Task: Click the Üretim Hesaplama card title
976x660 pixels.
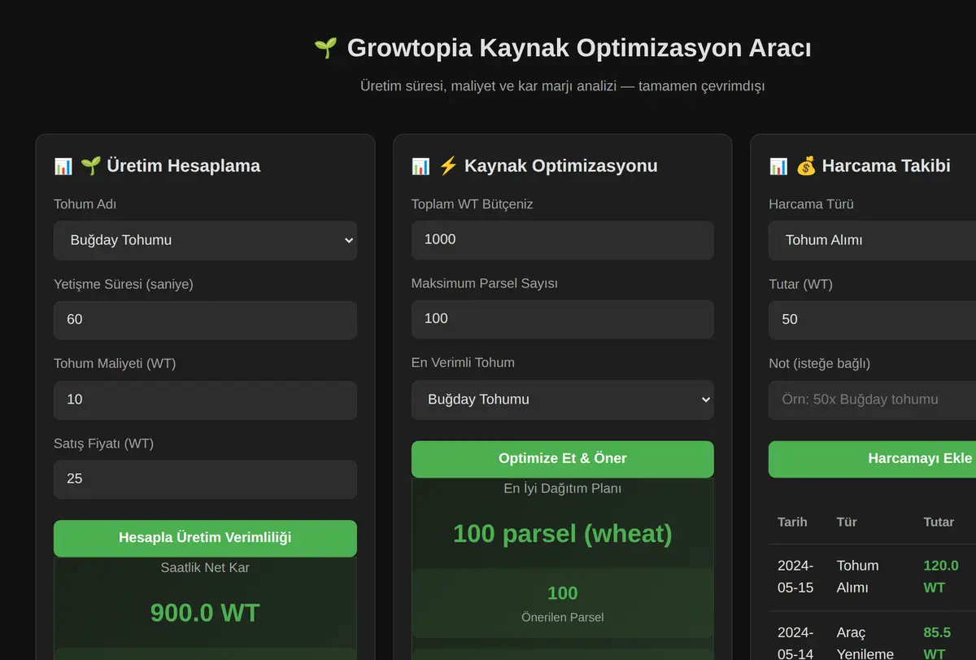Action: 183,166
